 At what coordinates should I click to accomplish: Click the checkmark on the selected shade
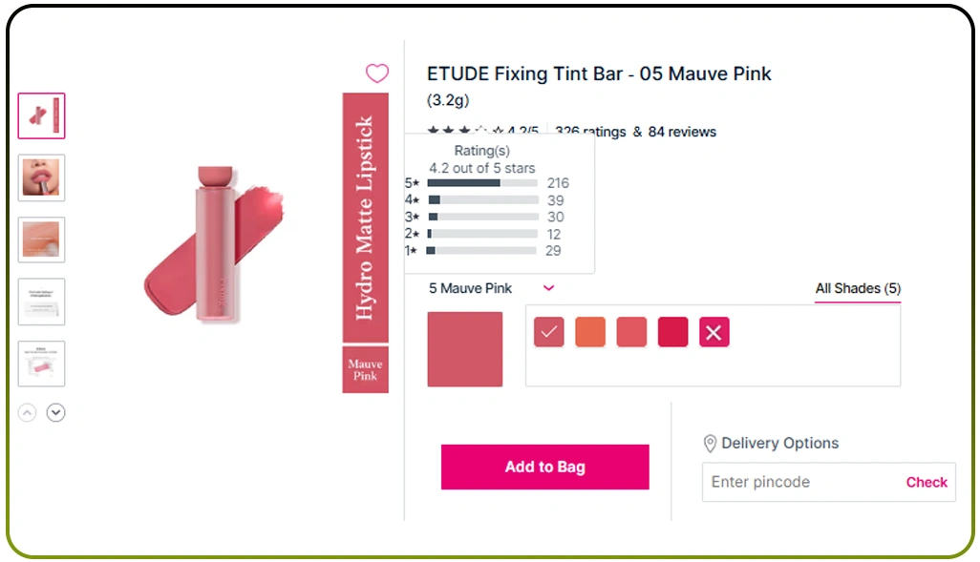point(548,332)
